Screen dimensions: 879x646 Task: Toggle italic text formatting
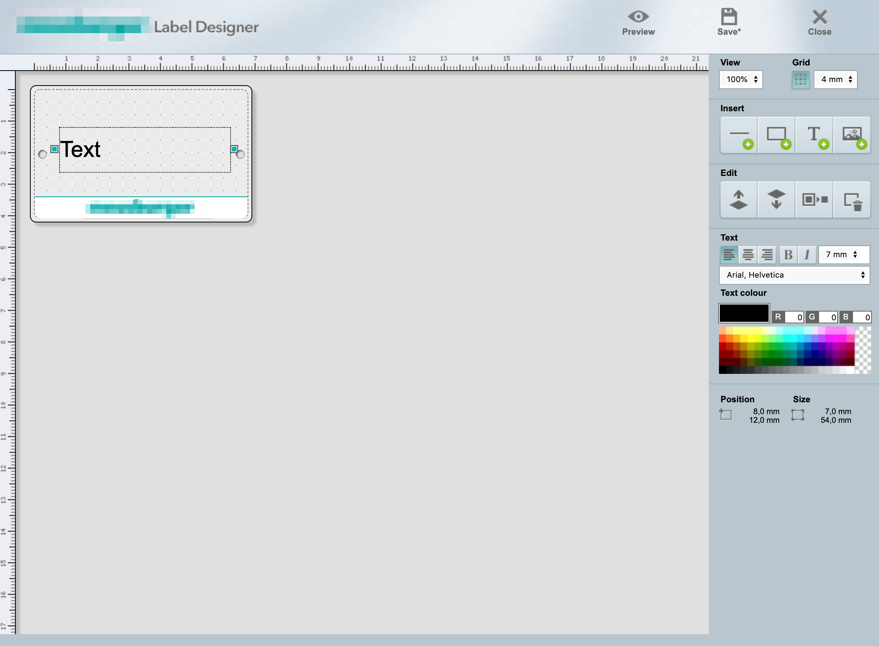(807, 255)
